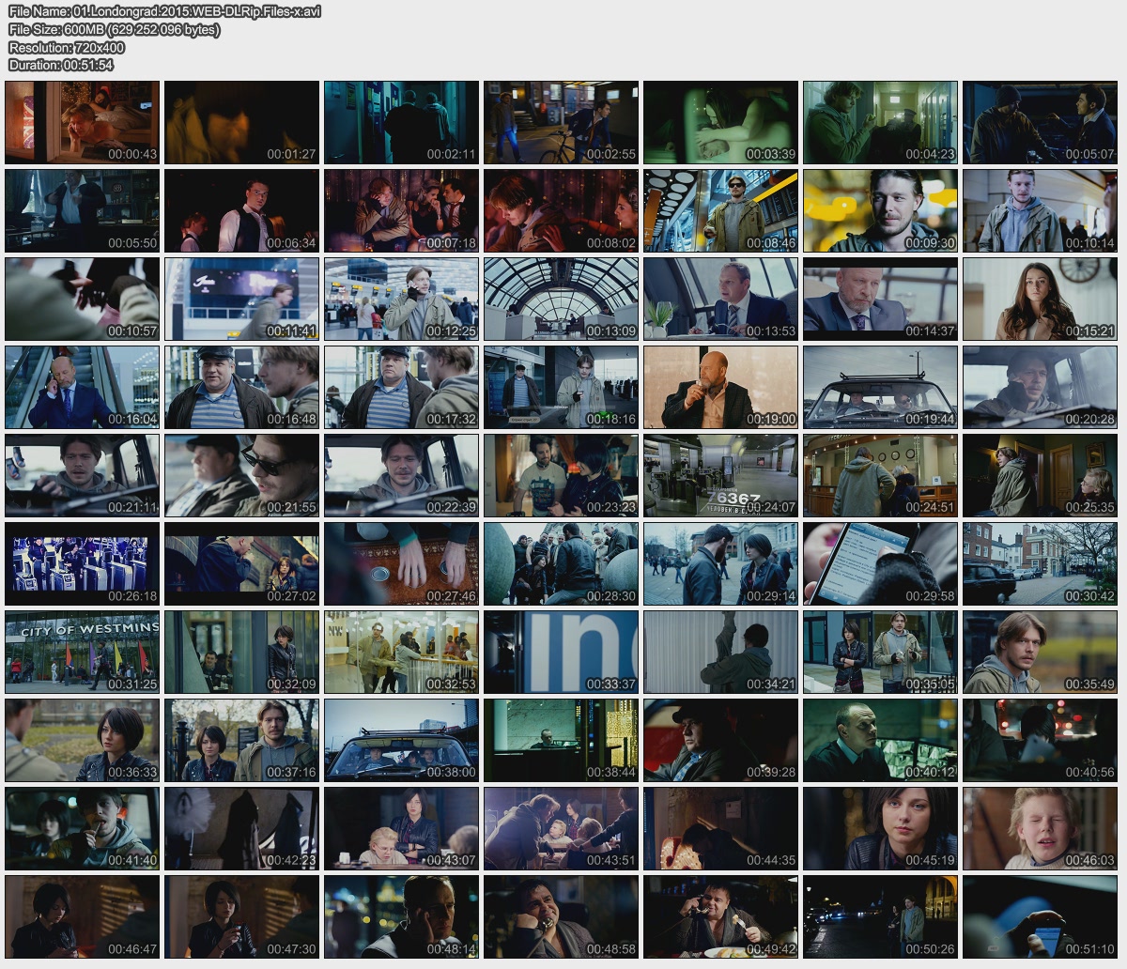Screen dimensions: 1127x969
Task: Open the thumbnail timestamped 00:24:07
Action: (x=720, y=475)
